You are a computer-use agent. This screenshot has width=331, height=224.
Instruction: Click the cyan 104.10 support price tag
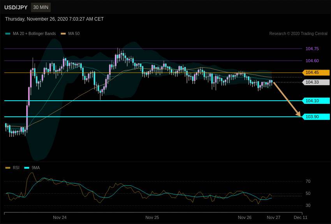316,101
